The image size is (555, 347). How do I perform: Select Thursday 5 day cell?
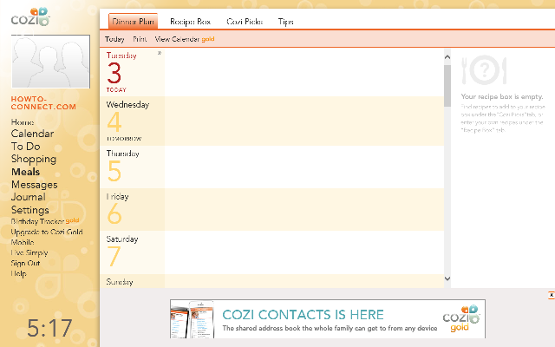[x=132, y=167]
